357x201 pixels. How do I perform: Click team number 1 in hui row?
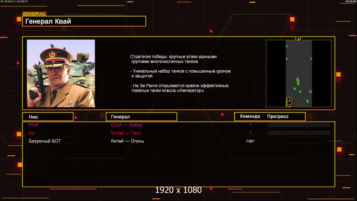point(250,133)
